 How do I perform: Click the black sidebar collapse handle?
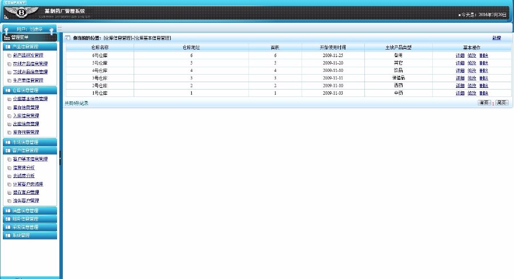60,158
